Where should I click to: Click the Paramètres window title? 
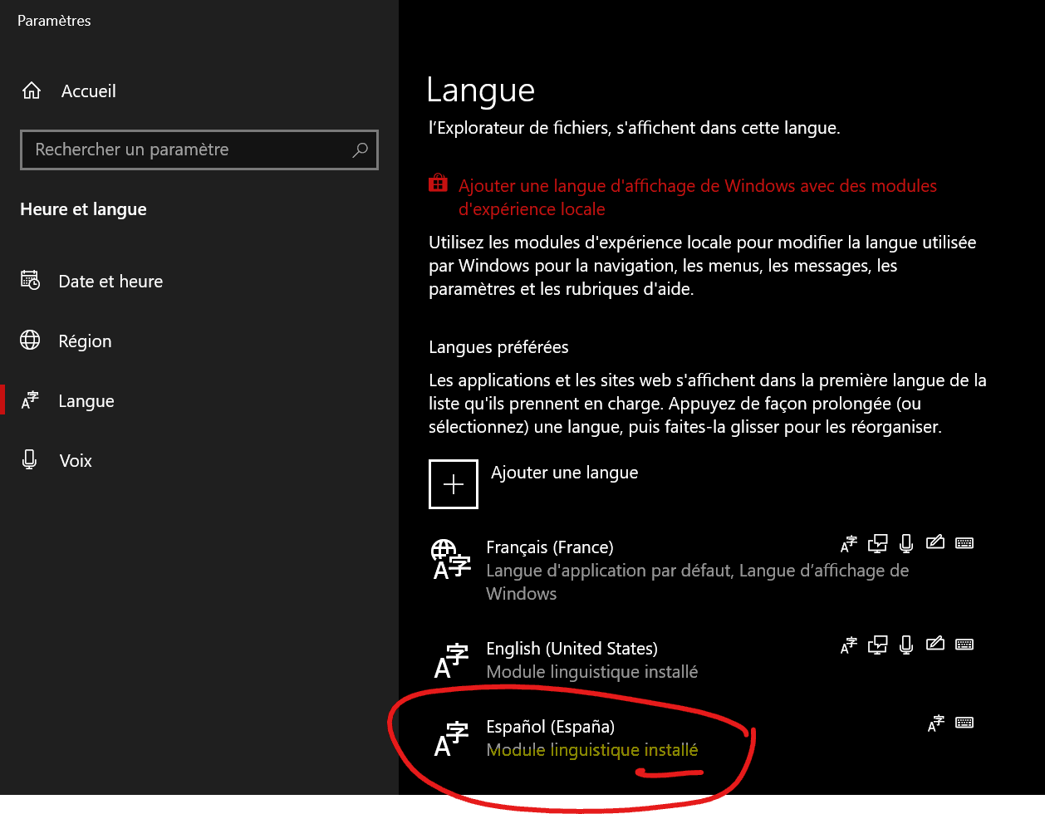point(54,21)
